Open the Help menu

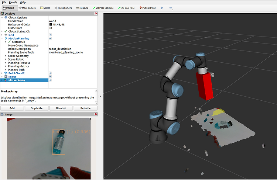pyautogui.click(x=23, y=2)
